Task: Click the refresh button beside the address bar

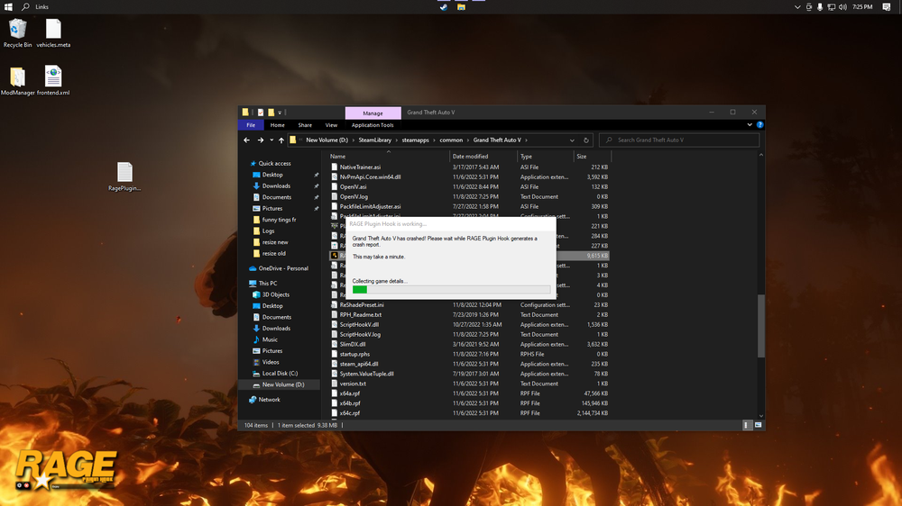Action: [x=587, y=140]
